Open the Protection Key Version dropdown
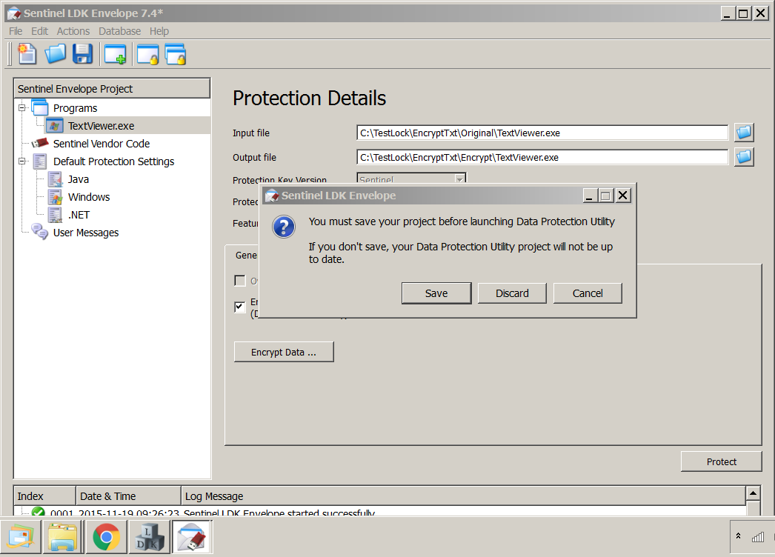 tap(459, 179)
